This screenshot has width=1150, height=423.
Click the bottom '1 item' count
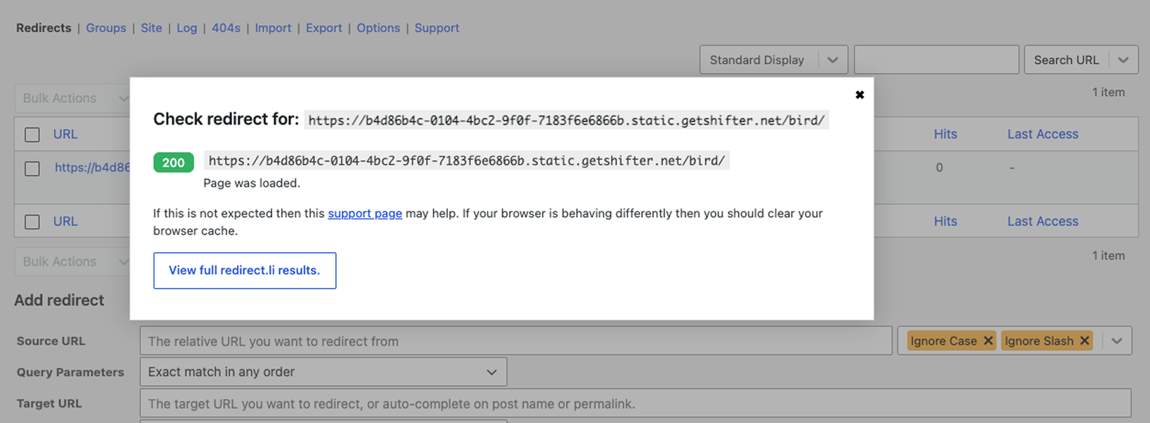pos(1108,256)
